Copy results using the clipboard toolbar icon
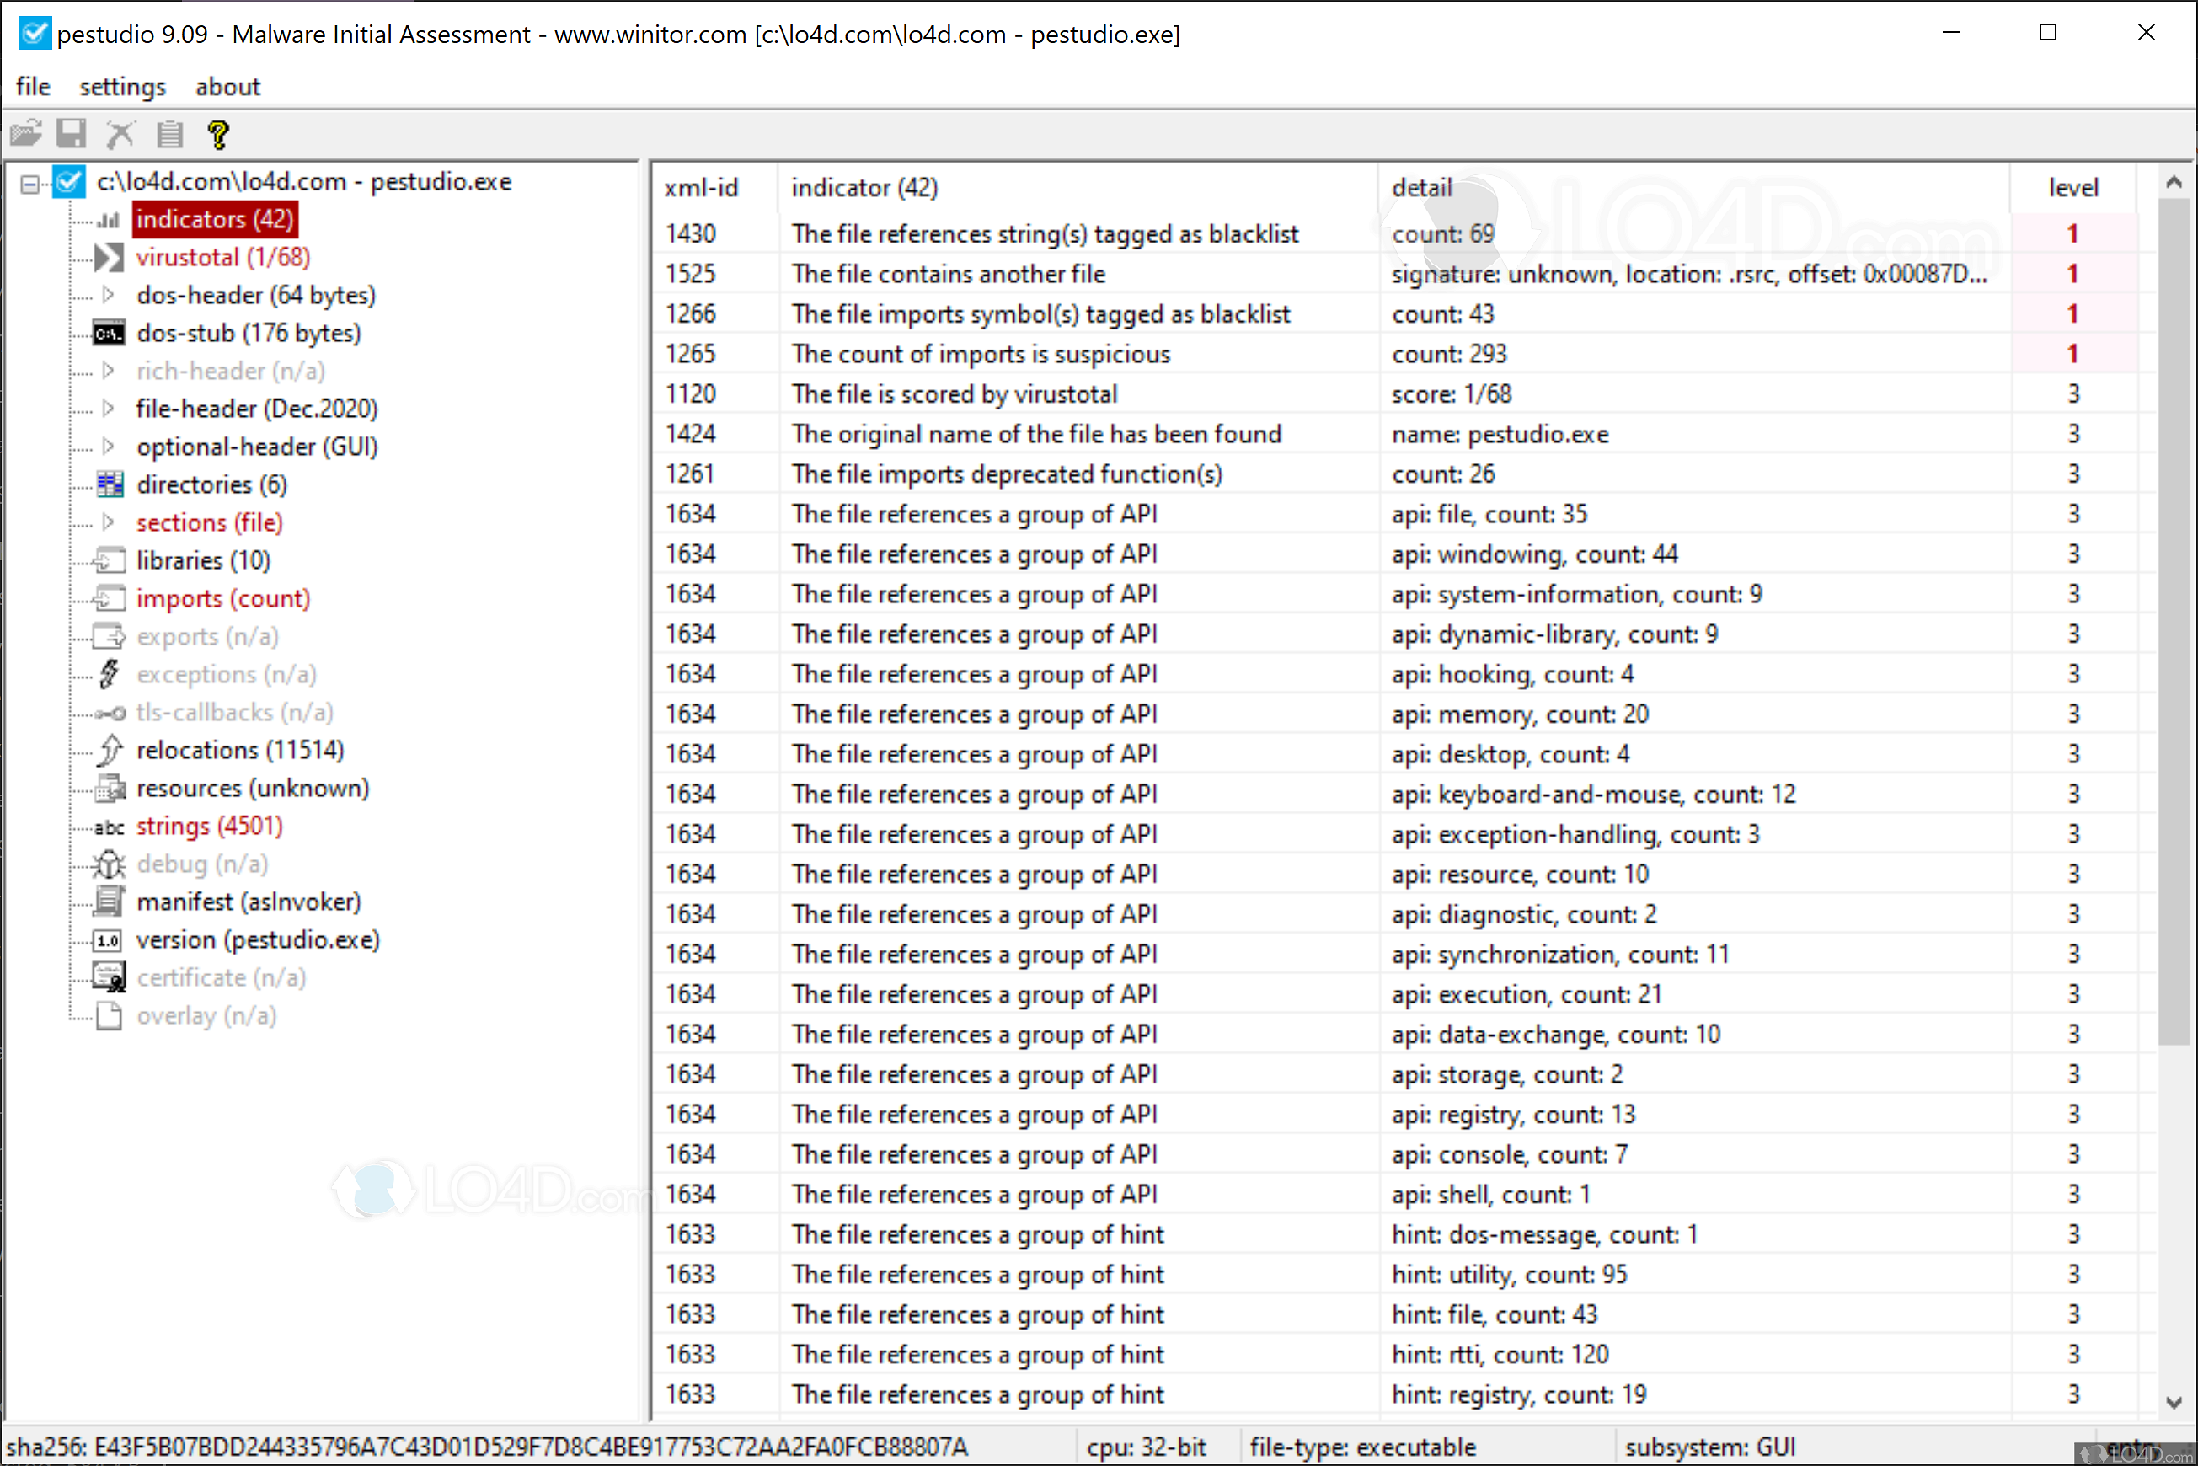Image resolution: width=2198 pixels, height=1466 pixels. tap(169, 133)
